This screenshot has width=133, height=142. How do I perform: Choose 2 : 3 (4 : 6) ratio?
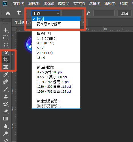[56, 53]
